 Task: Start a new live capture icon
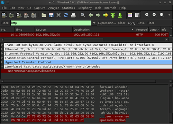pyautogui.click(x=19, y=15)
